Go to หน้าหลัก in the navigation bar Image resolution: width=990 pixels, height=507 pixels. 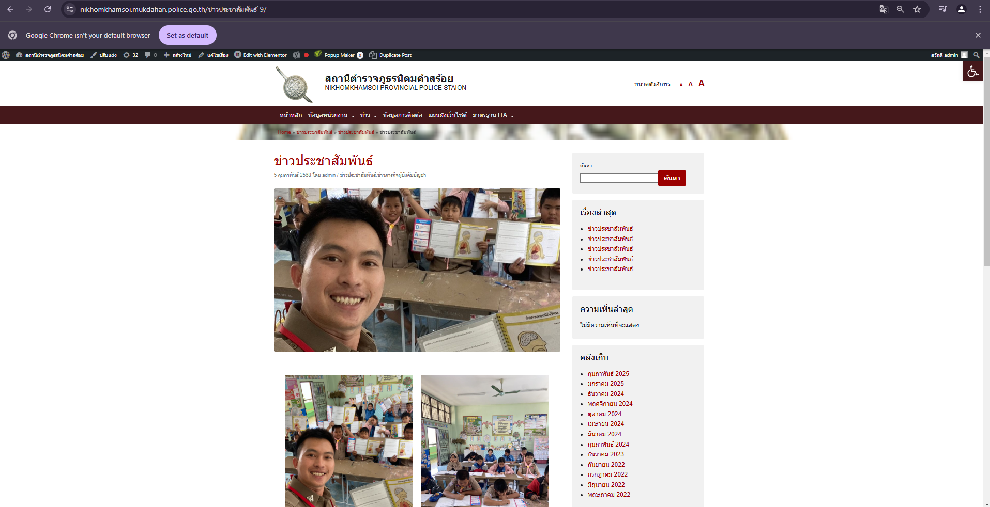pyautogui.click(x=291, y=115)
